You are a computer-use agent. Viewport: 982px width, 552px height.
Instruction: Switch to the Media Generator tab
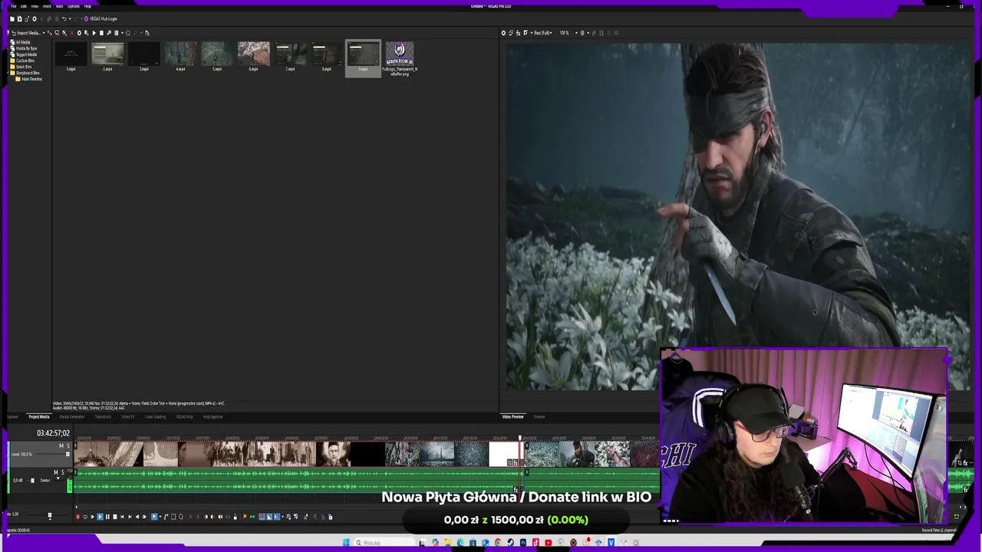pyautogui.click(x=72, y=417)
